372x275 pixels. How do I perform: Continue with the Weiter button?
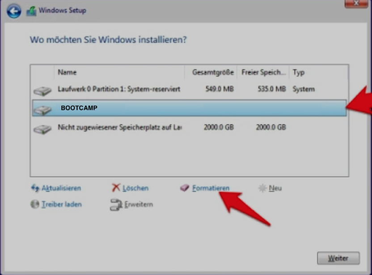click(338, 258)
